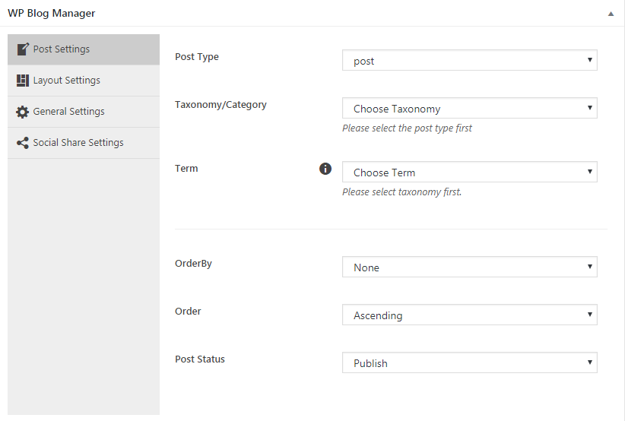Image resolution: width=625 pixels, height=421 pixels.
Task: Open the Post Type dropdown
Action: [469, 61]
